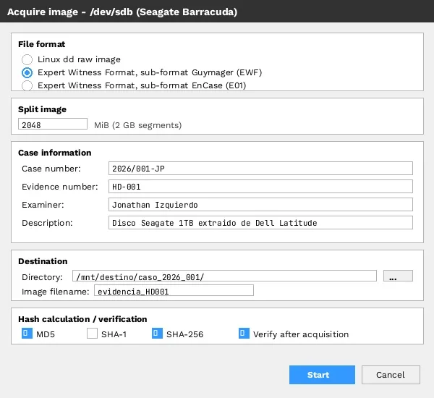Toggle the SHA-256 hash checkbox
The width and height of the screenshot is (434, 398).
click(x=157, y=334)
